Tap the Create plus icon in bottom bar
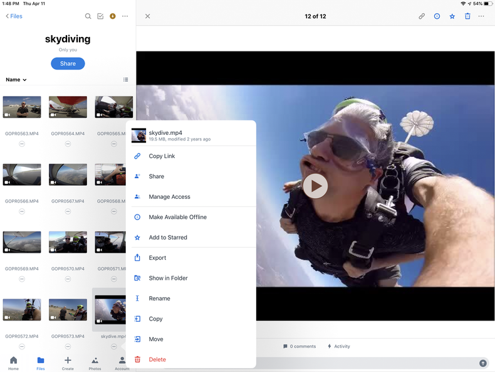The image size is (495, 372). 68,361
